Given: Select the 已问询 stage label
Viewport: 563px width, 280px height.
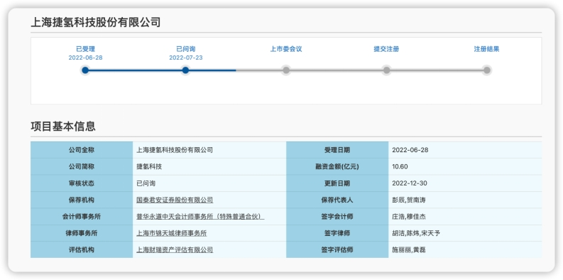Looking at the screenshot, I should coord(185,49).
